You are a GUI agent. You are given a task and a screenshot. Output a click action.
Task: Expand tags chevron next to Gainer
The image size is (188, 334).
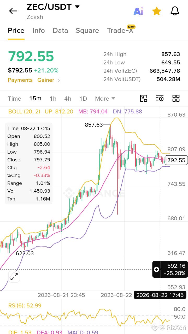point(59,80)
